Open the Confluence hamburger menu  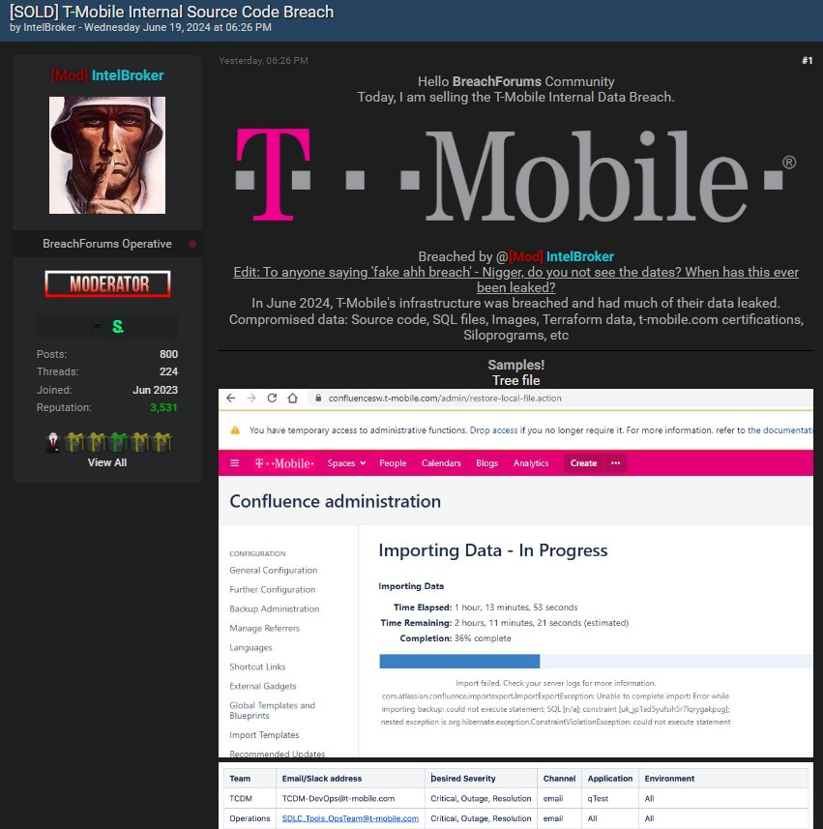pos(235,463)
